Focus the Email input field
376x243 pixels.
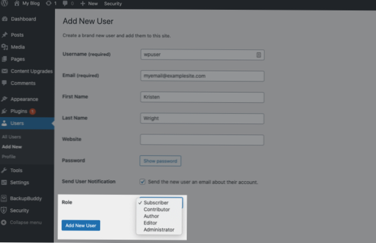tap(202, 76)
